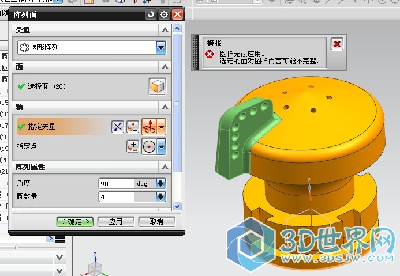The width and height of the screenshot is (400, 276).
Task: Click the circle center point icon
Action: [149, 146]
